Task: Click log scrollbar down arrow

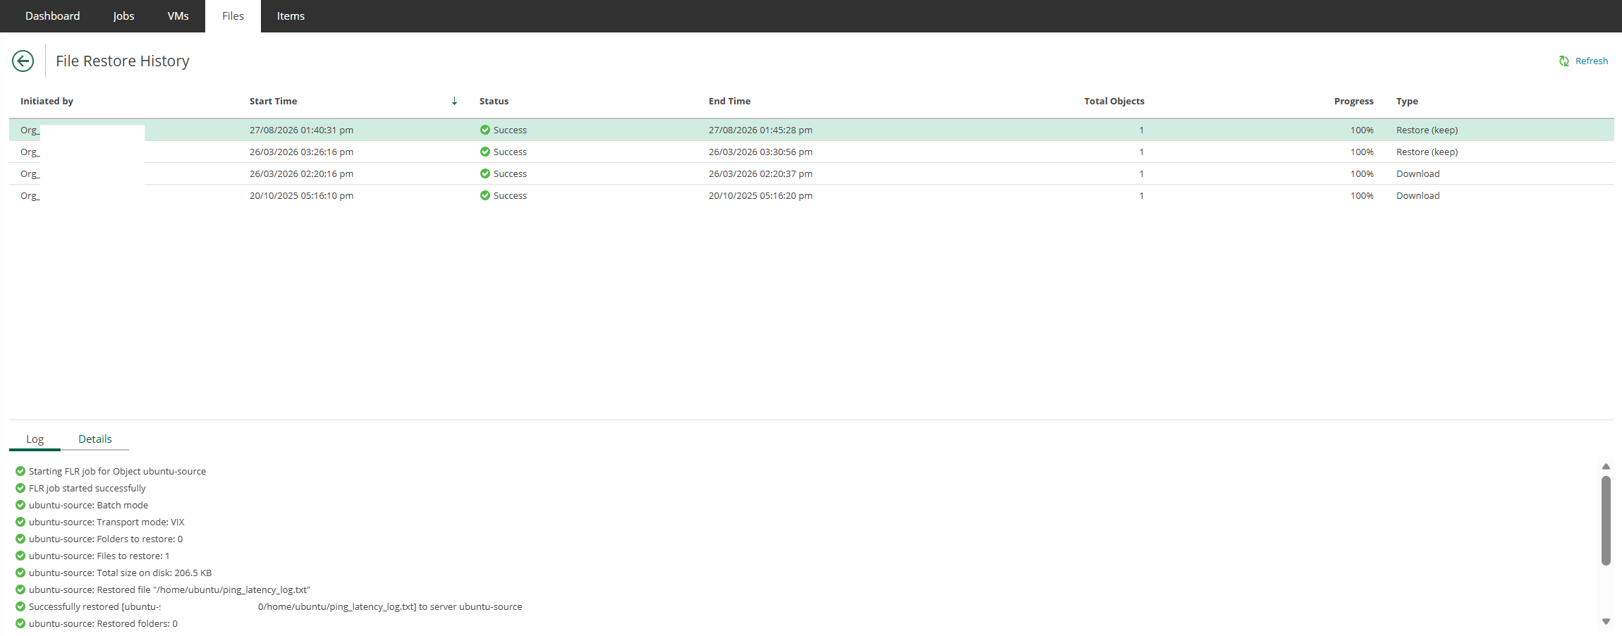Action: [x=1606, y=621]
